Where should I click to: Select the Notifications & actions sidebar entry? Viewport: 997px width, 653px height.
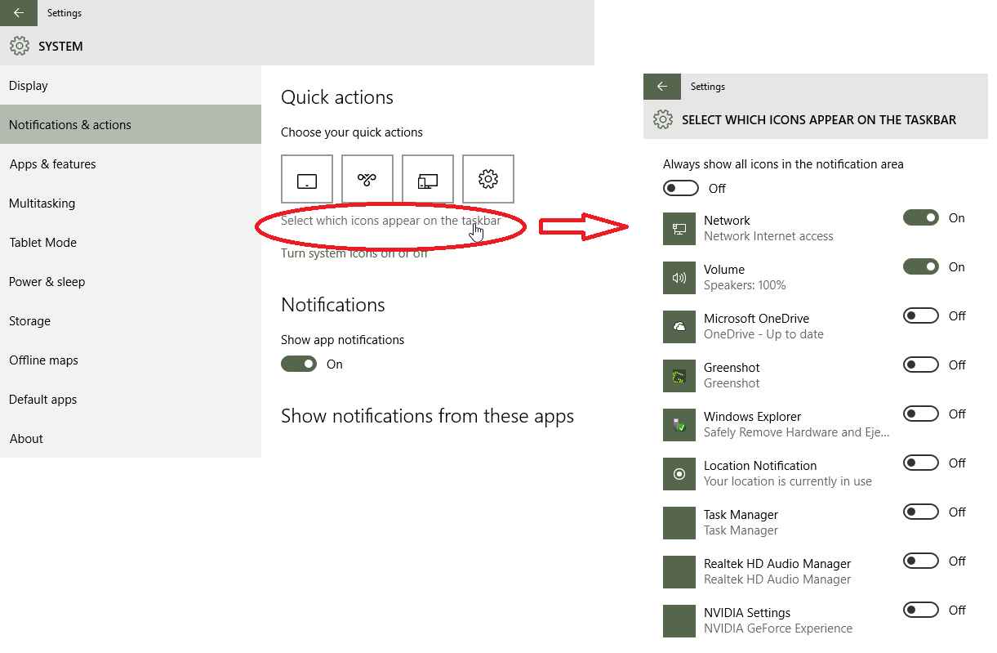tap(70, 124)
